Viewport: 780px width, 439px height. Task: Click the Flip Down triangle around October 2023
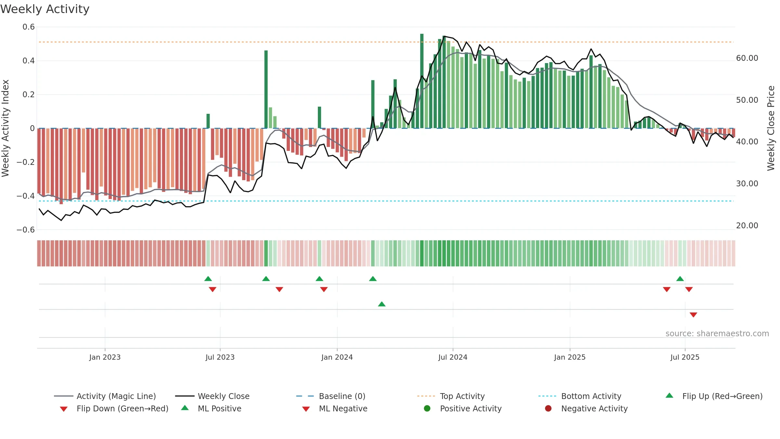[279, 289]
